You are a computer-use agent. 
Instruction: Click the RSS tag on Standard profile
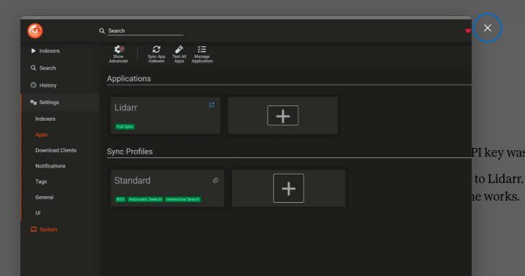pyautogui.click(x=121, y=199)
